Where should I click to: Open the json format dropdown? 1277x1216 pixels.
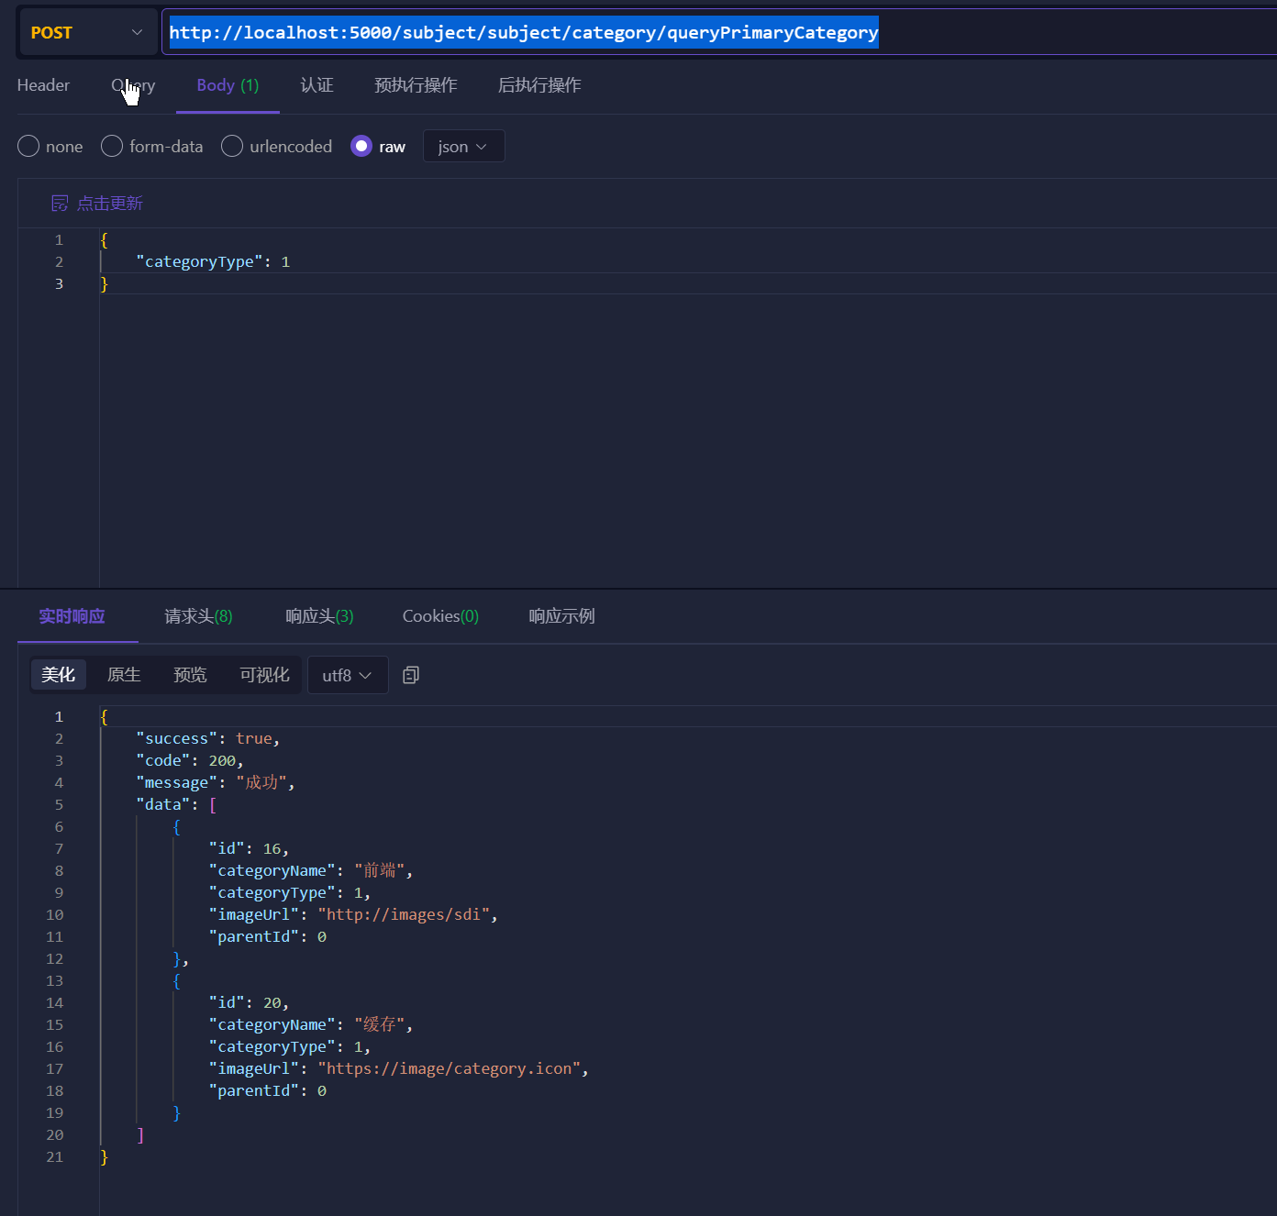pyautogui.click(x=463, y=146)
